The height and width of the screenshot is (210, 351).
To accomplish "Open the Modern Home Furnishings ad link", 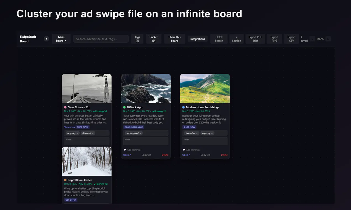I will 186,155.
